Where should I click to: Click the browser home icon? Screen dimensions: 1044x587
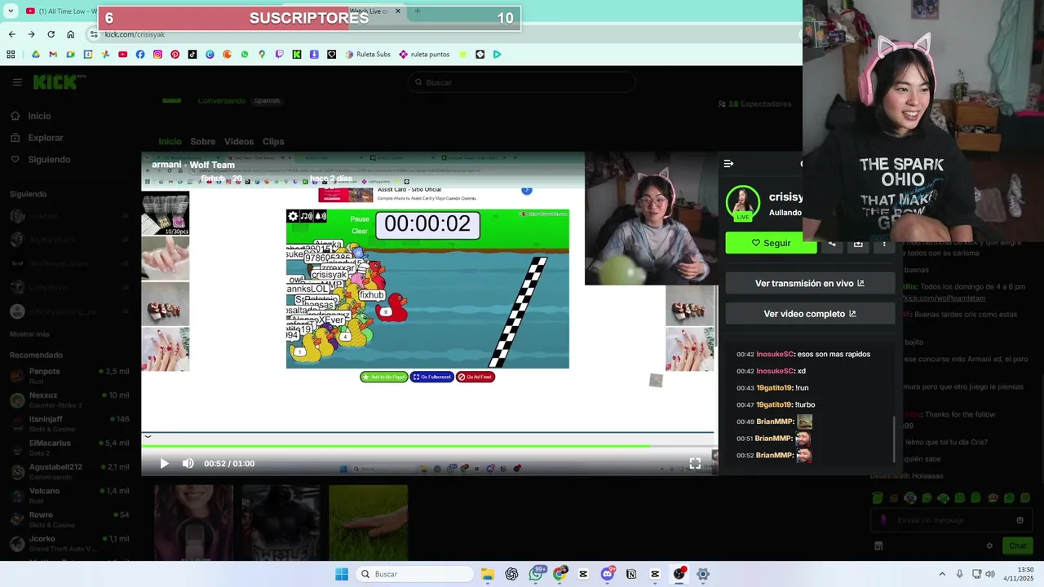(x=70, y=34)
